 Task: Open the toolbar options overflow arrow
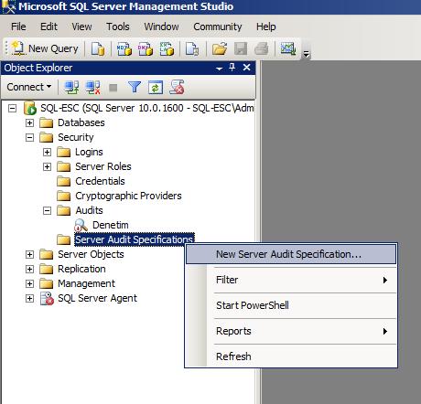click(306, 55)
